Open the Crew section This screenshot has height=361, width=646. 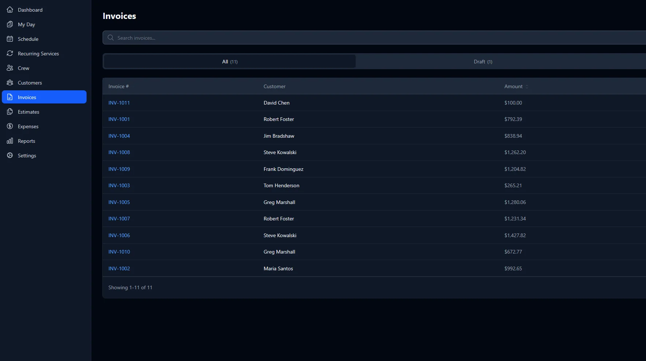point(44,68)
